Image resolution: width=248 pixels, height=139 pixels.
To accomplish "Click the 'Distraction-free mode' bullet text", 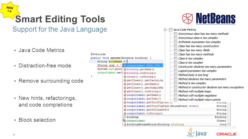I will tap(45, 66).
